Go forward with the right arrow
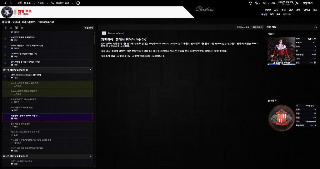Viewport: 320px width, 169px height. (x=11, y=3)
